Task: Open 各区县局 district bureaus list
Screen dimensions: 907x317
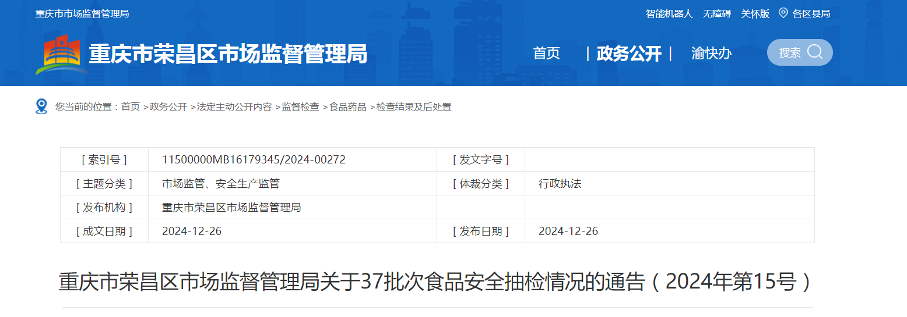Action: 811,13
